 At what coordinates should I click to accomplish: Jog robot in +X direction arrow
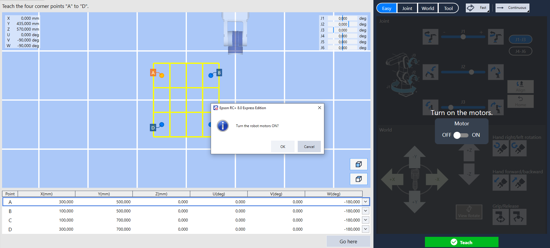click(x=392, y=179)
